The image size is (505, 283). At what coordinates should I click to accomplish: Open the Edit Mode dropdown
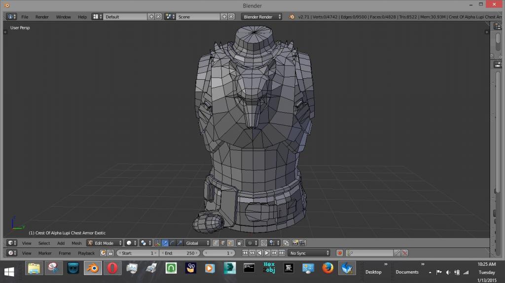[104, 243]
